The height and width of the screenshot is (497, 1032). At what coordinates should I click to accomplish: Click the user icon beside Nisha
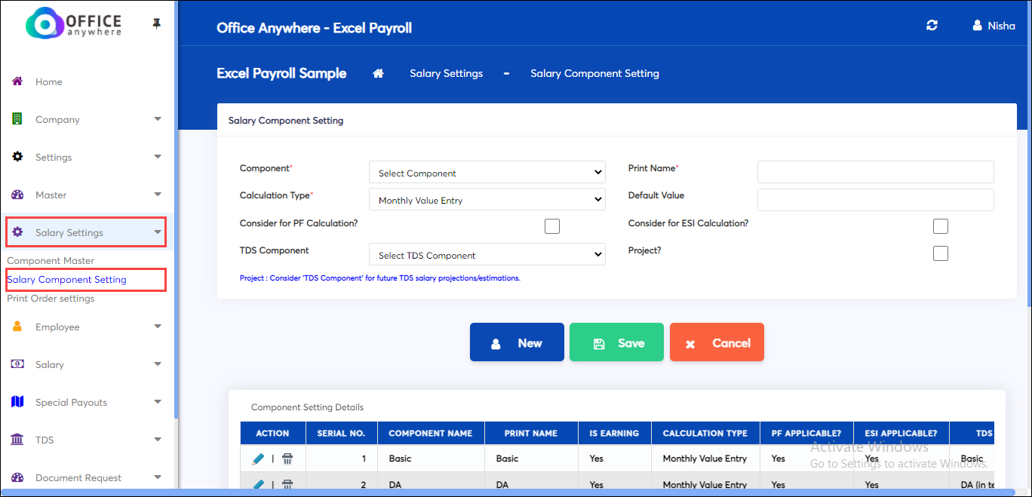point(978,26)
